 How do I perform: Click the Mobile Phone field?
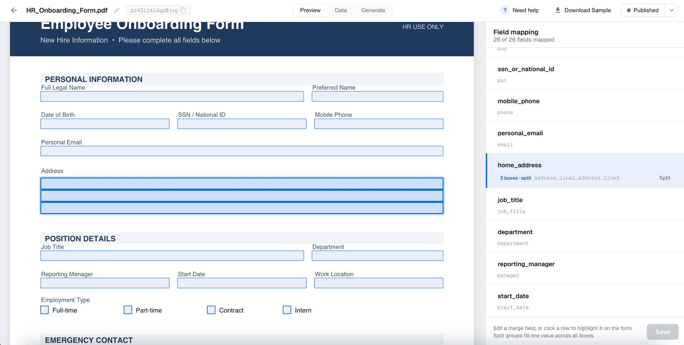(379, 124)
